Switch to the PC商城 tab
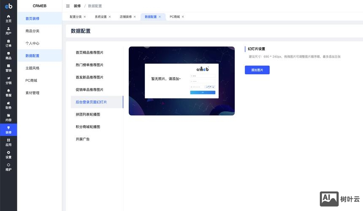The width and height of the screenshot is (363, 211). coord(175,16)
